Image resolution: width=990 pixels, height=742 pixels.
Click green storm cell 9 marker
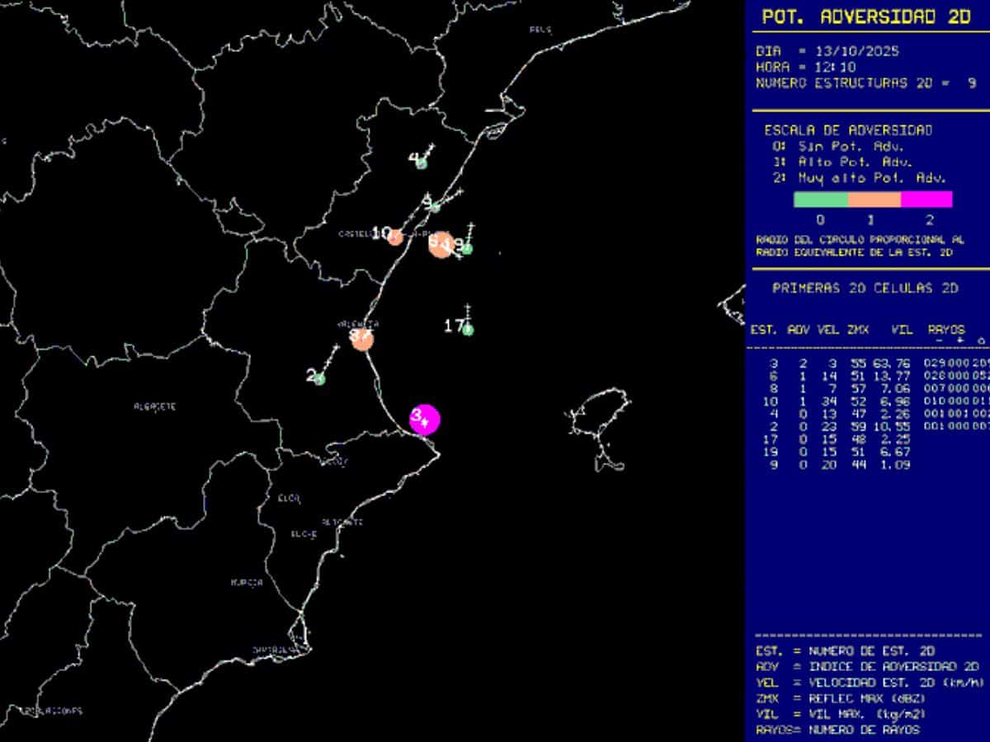click(435, 207)
